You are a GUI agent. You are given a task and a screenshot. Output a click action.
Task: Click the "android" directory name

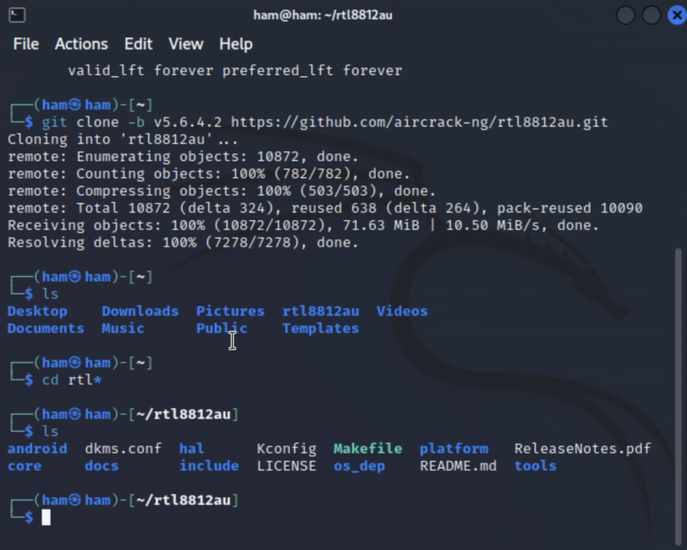point(38,448)
